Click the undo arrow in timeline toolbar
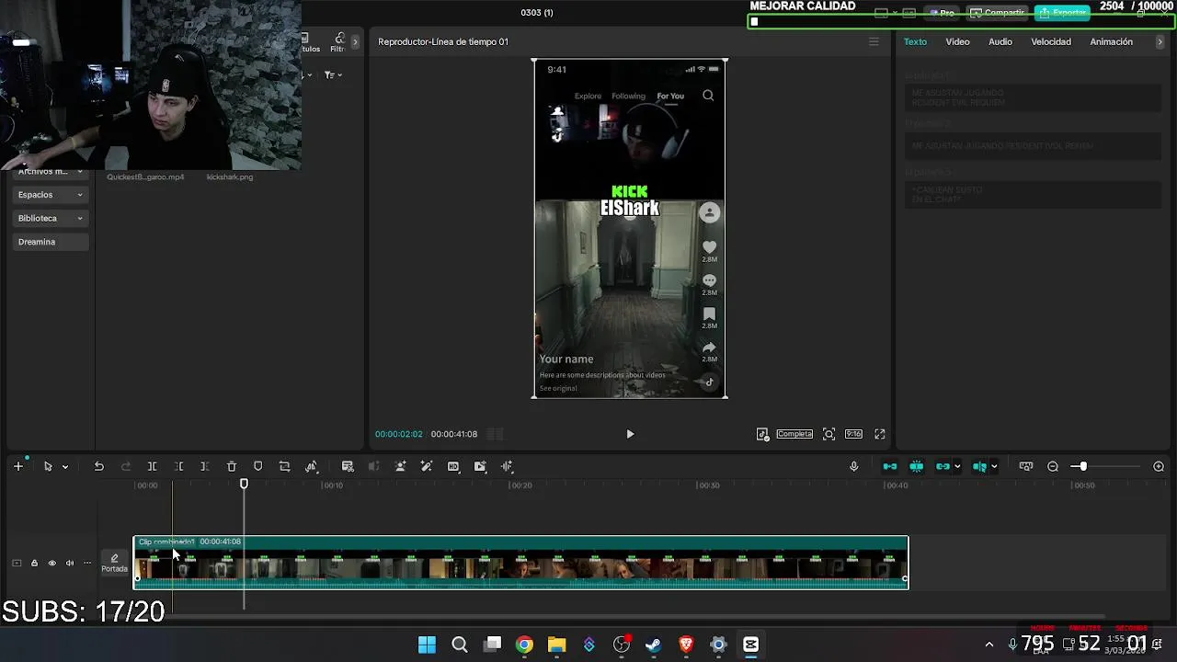 (x=98, y=466)
